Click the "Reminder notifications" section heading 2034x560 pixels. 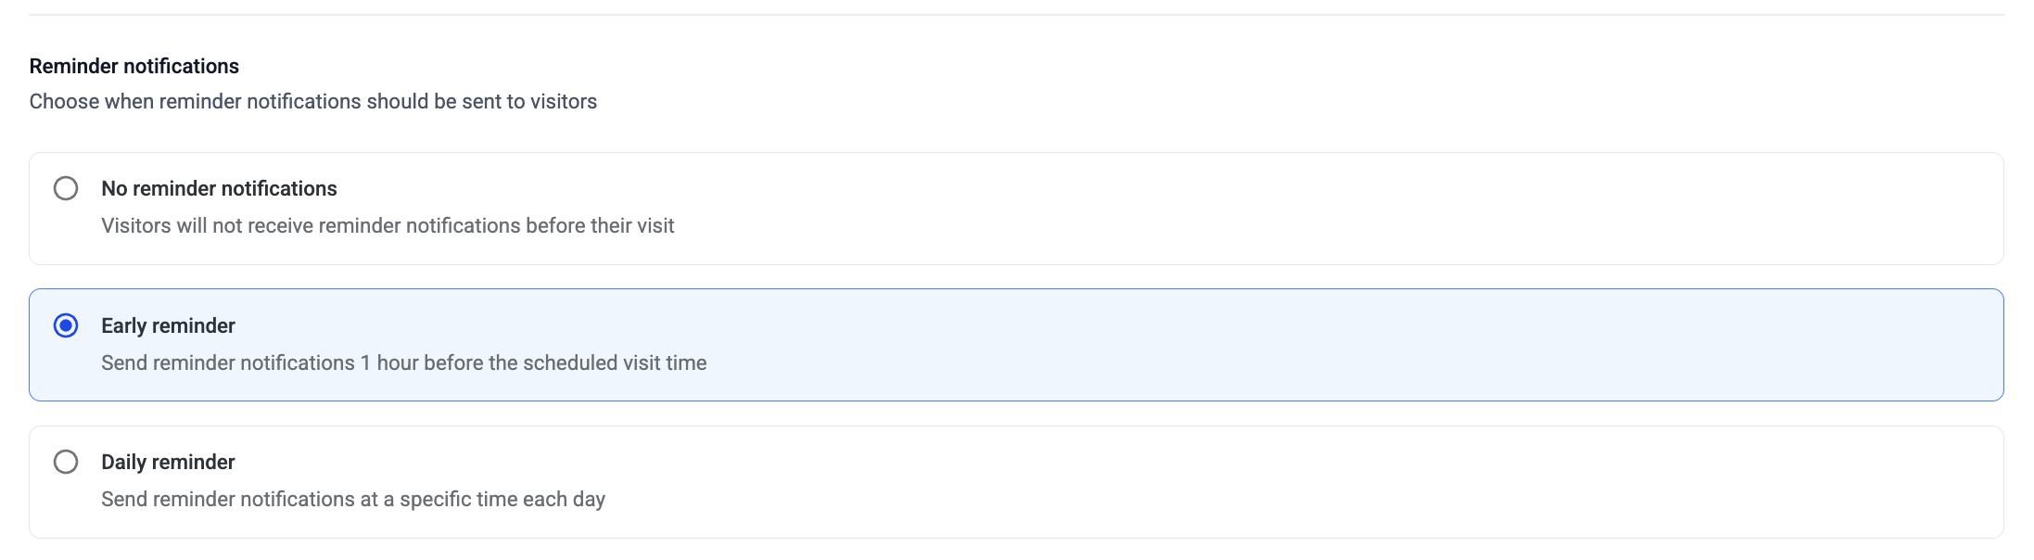click(134, 66)
